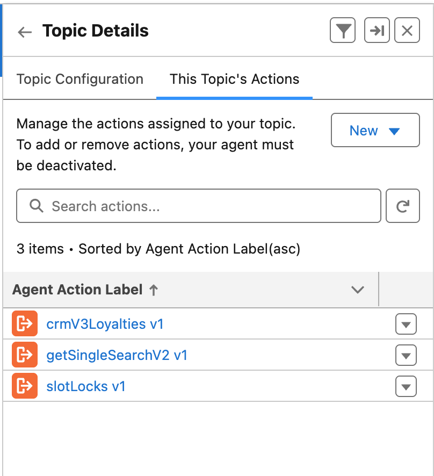Select the This Topic's Actions tab
Viewport: 434px width, 476px height.
pos(234,80)
